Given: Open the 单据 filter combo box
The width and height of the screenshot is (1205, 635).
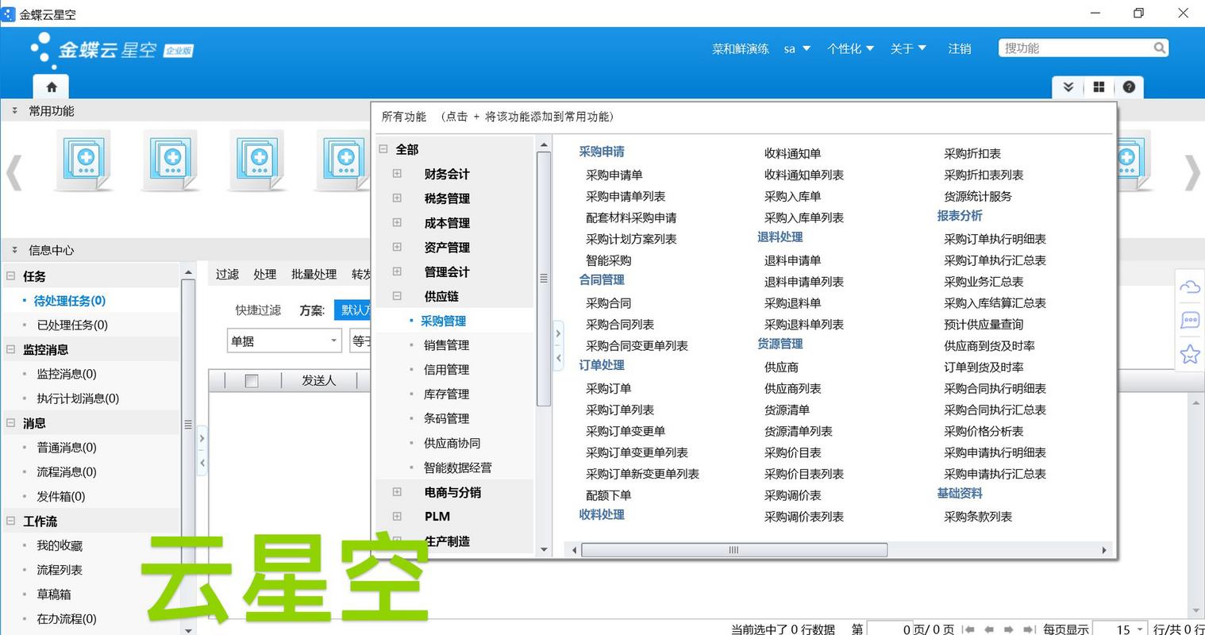Looking at the screenshot, I should coord(284,341).
